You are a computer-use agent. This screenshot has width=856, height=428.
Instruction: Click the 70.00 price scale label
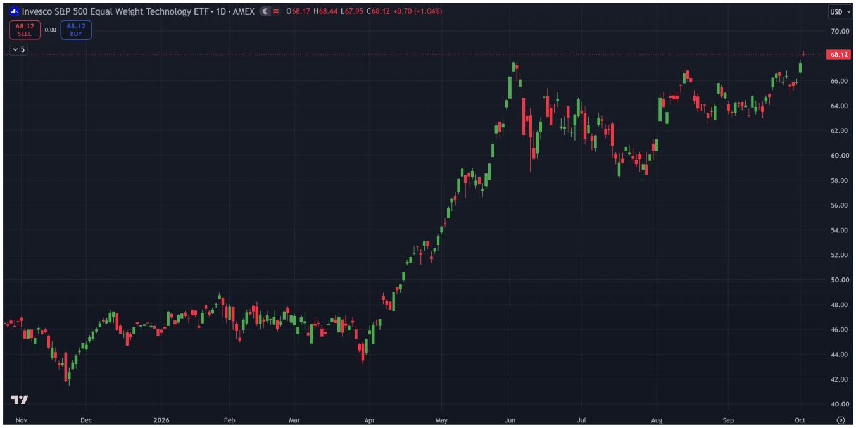[840, 31]
